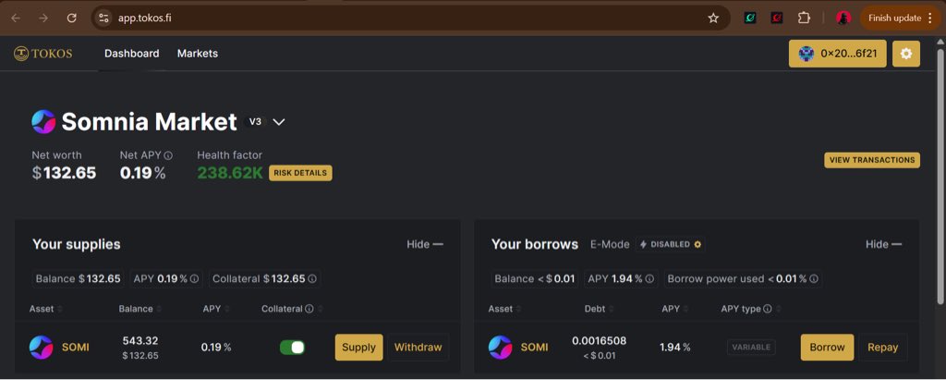Click the VARIABLE APY type badge
Image resolution: width=946 pixels, height=380 pixels.
[751, 348]
